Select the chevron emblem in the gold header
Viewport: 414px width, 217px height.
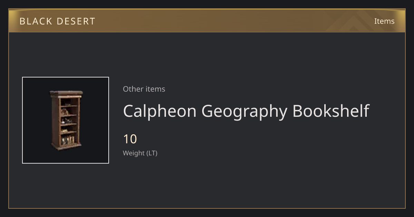click(x=359, y=21)
